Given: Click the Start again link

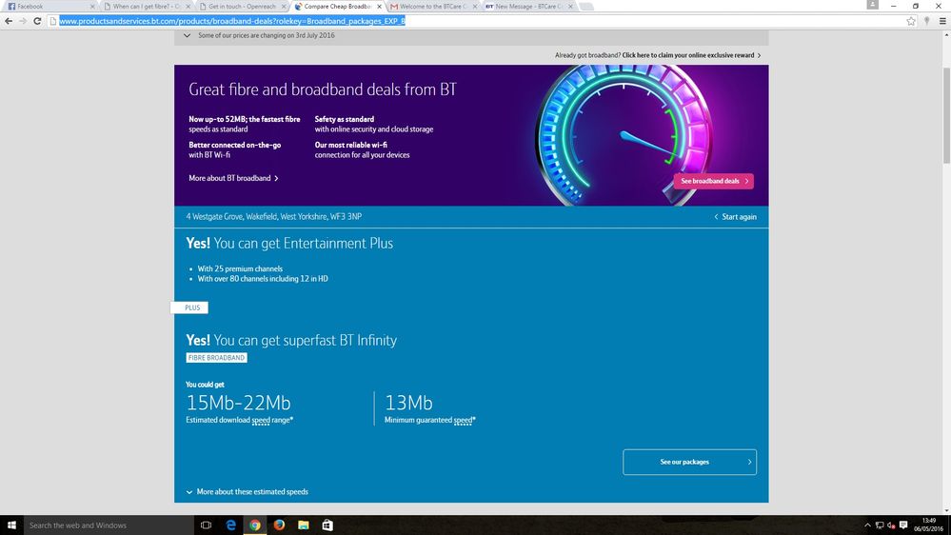Looking at the screenshot, I should [x=736, y=217].
